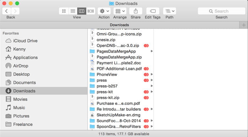
Task: Click the Share toolbar icon
Action: click(x=135, y=11)
